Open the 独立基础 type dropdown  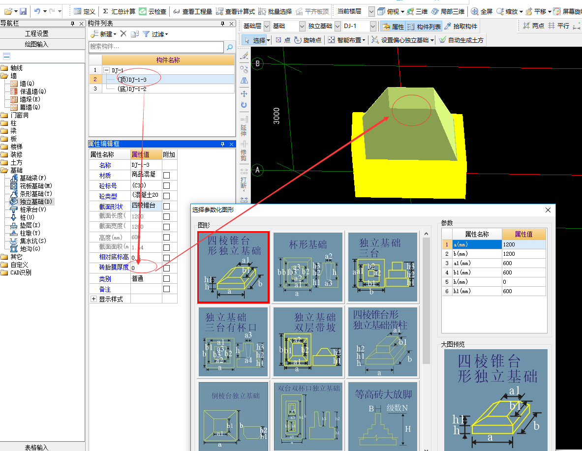pos(337,27)
